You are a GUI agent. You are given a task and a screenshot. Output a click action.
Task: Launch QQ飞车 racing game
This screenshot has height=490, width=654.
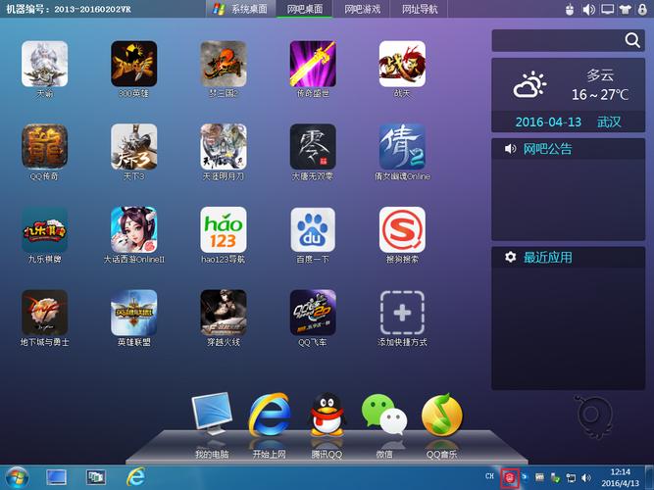coord(313,314)
